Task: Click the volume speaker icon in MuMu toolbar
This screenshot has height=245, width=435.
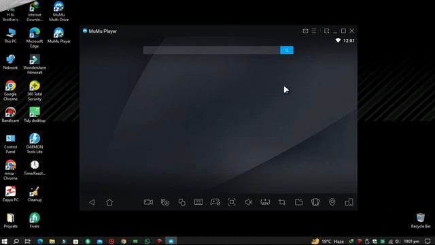Action: [x=248, y=202]
